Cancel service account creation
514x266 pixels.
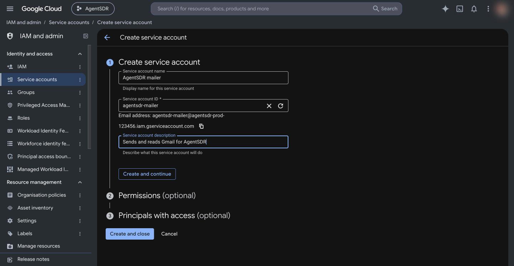point(169,234)
